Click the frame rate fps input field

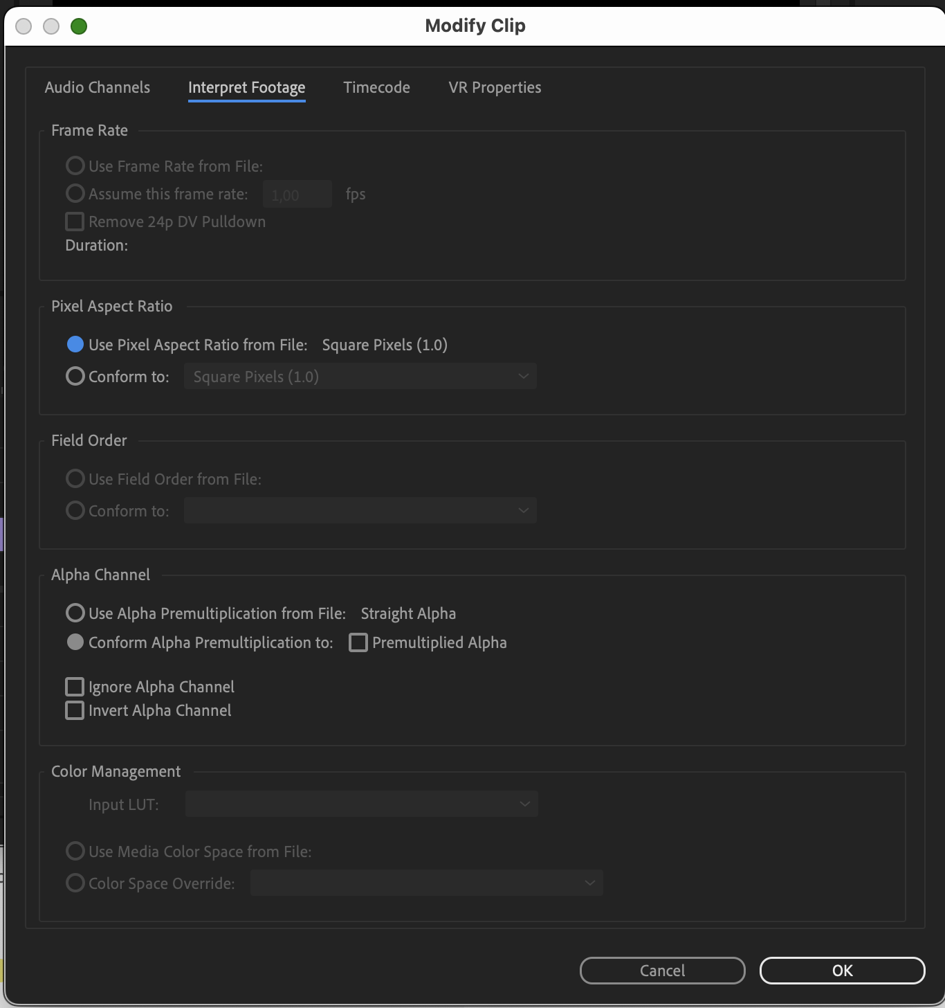(x=297, y=194)
